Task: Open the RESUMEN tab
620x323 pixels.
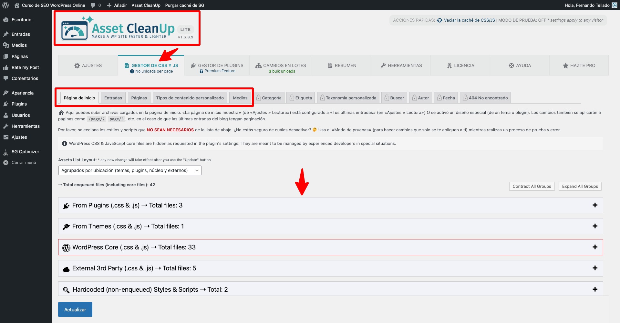Action: click(x=342, y=66)
